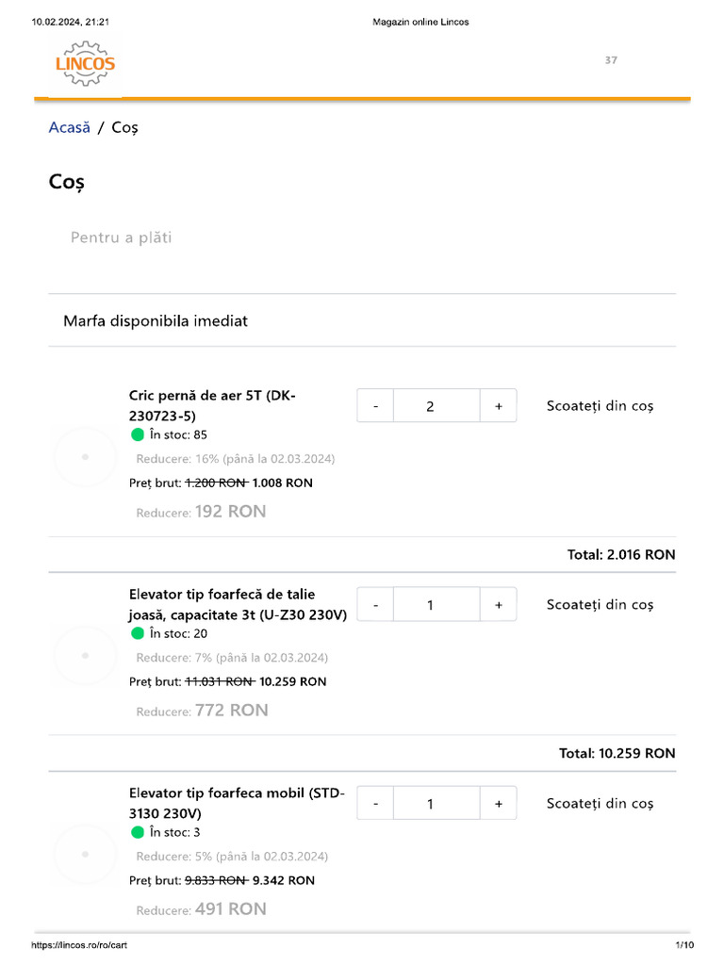724x965 pixels.
Task: Click the Lincos logo
Action: tap(85, 64)
